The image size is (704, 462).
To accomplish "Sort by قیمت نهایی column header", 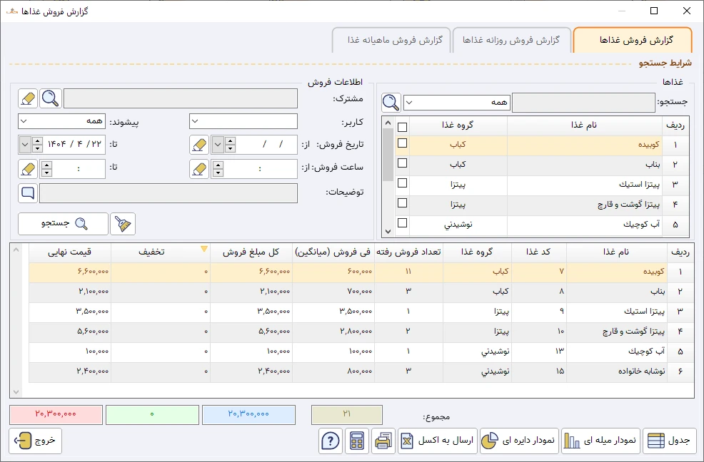I will click(69, 252).
